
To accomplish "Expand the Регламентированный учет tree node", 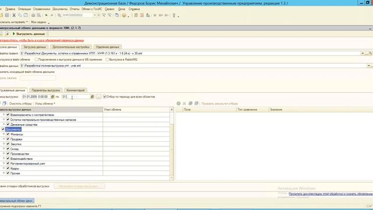I will click(4, 163).
